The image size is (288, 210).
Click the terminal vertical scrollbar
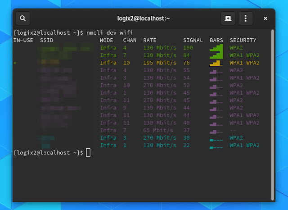click(x=273, y=115)
